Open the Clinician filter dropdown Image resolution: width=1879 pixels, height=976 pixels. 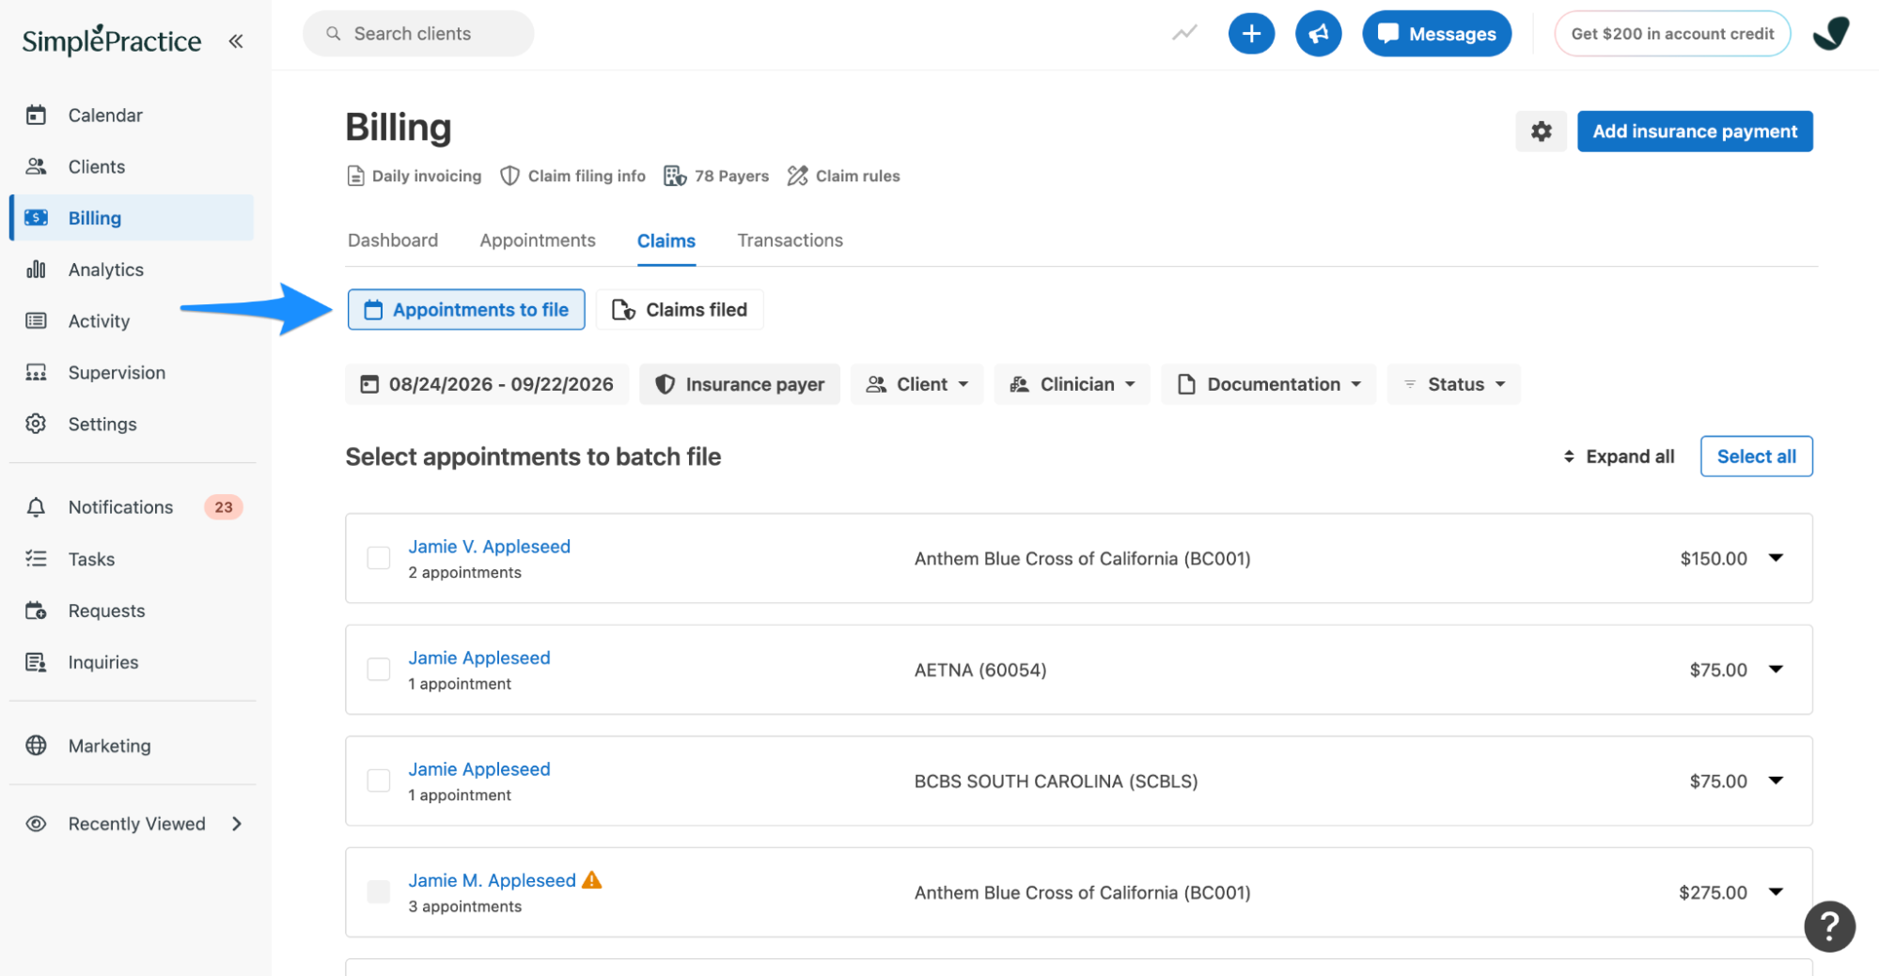pyautogui.click(x=1072, y=384)
